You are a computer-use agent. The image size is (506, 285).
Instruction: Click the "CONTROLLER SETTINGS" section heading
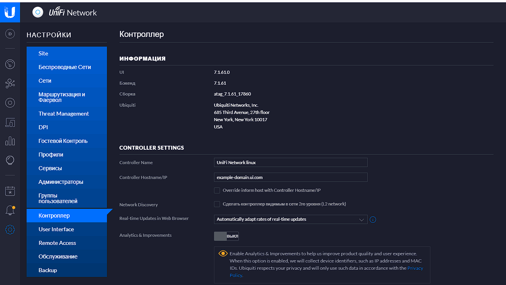[x=152, y=148]
